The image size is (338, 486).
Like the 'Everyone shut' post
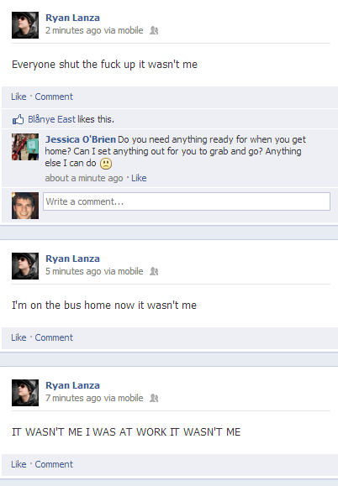click(x=18, y=97)
